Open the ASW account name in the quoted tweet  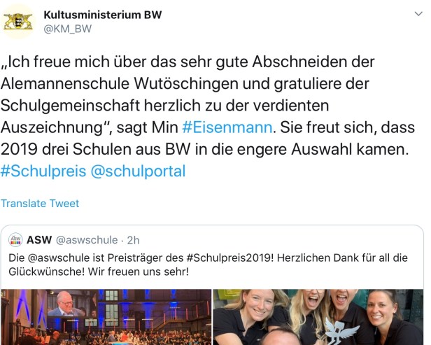39,240
